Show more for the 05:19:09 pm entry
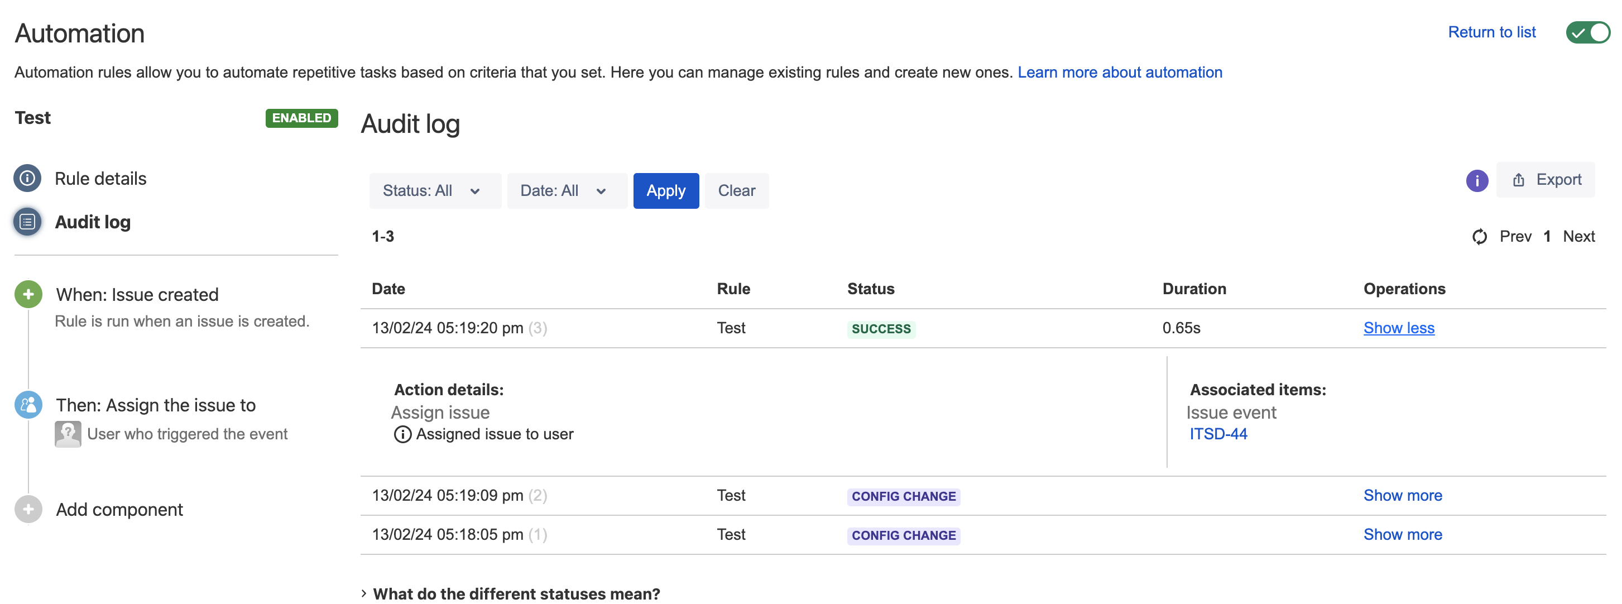Image resolution: width=1622 pixels, height=604 pixels. point(1402,495)
